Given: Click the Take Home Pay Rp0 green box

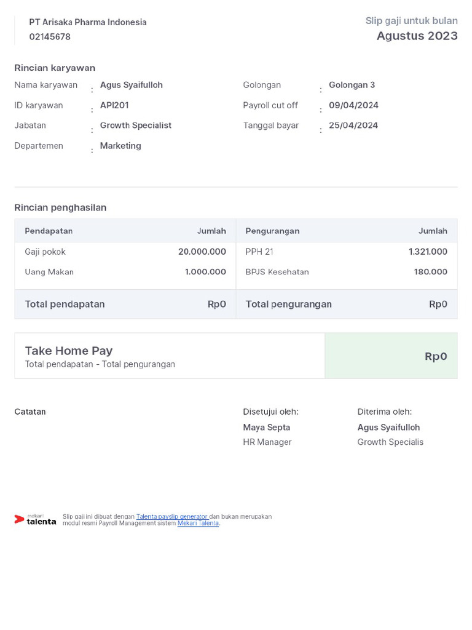Looking at the screenshot, I should pyautogui.click(x=391, y=356).
